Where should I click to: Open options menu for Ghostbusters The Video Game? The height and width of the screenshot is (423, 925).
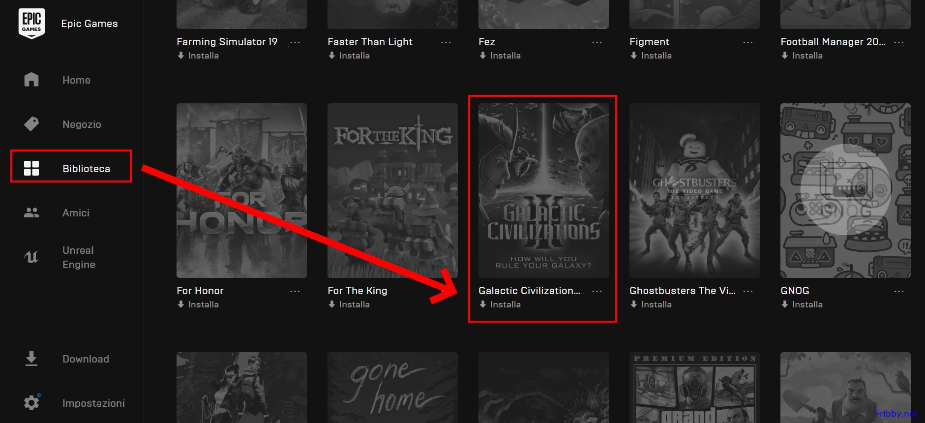point(748,291)
